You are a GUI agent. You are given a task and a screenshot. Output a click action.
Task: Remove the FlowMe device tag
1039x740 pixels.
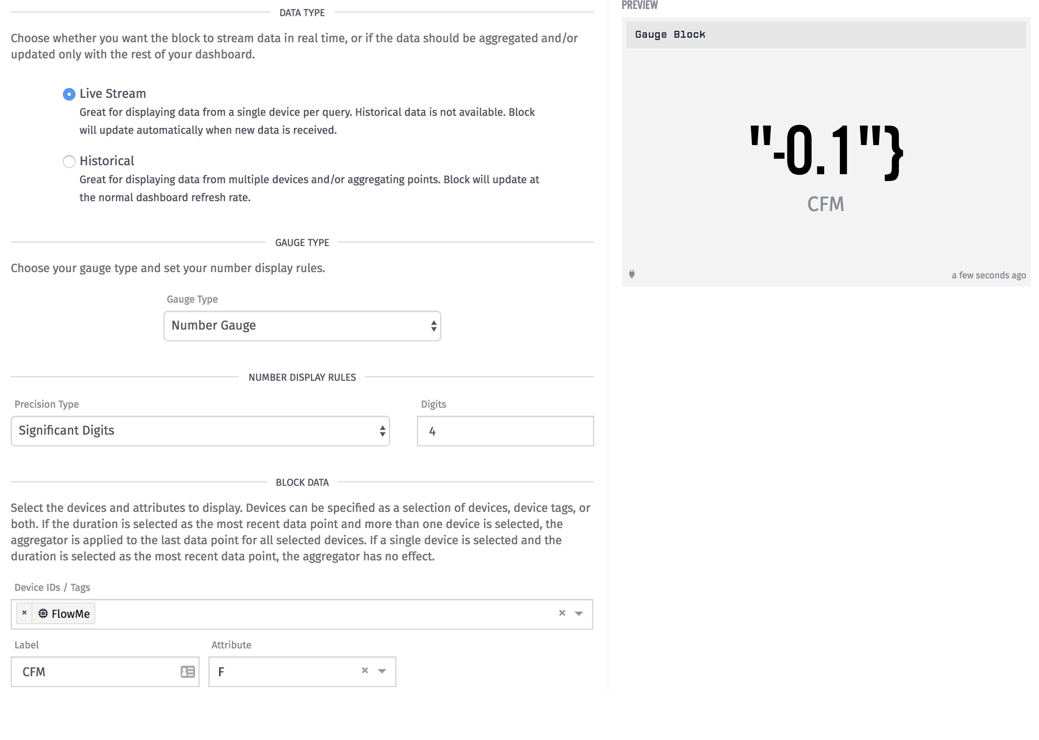25,613
